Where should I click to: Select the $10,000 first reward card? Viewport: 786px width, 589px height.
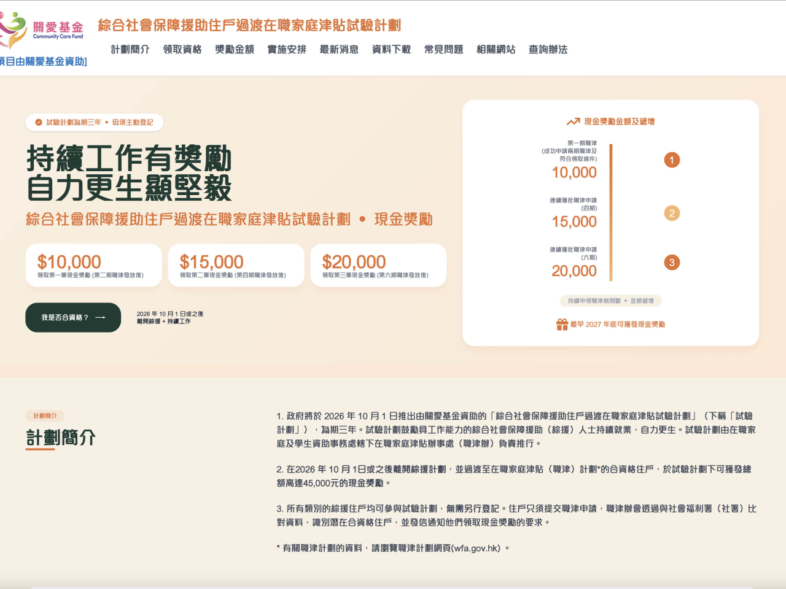pyautogui.click(x=93, y=265)
